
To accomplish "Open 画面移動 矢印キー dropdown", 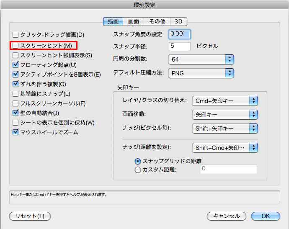I will click(x=224, y=114).
